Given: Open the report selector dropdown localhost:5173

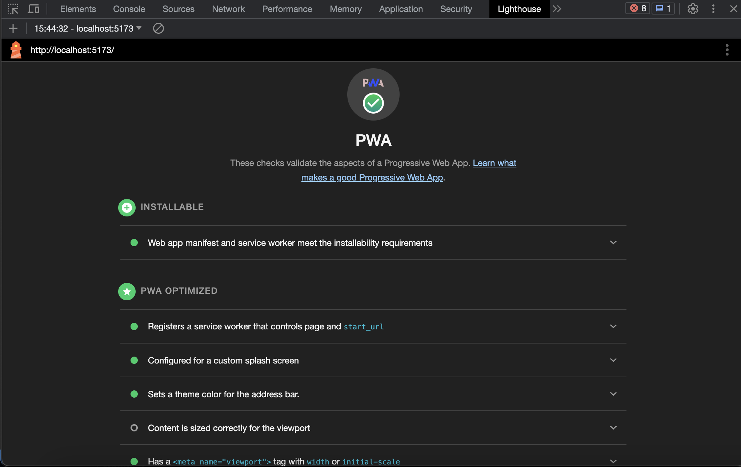Looking at the screenshot, I should pos(88,28).
